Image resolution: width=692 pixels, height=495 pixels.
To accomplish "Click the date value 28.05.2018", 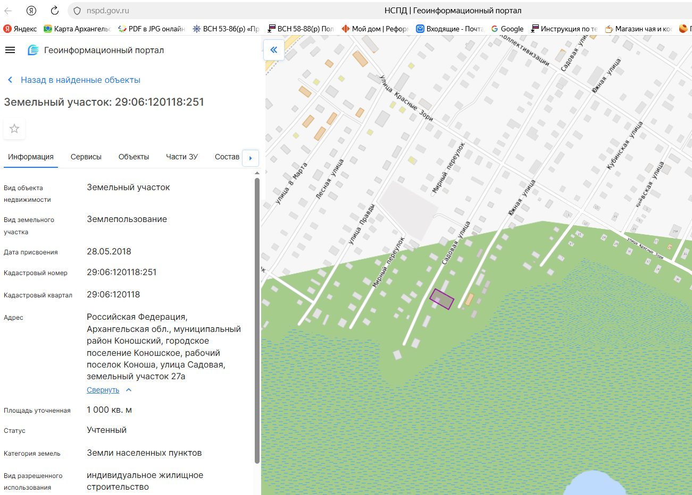I will (109, 251).
